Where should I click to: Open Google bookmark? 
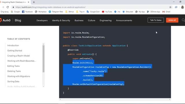[x=15, y=12]
